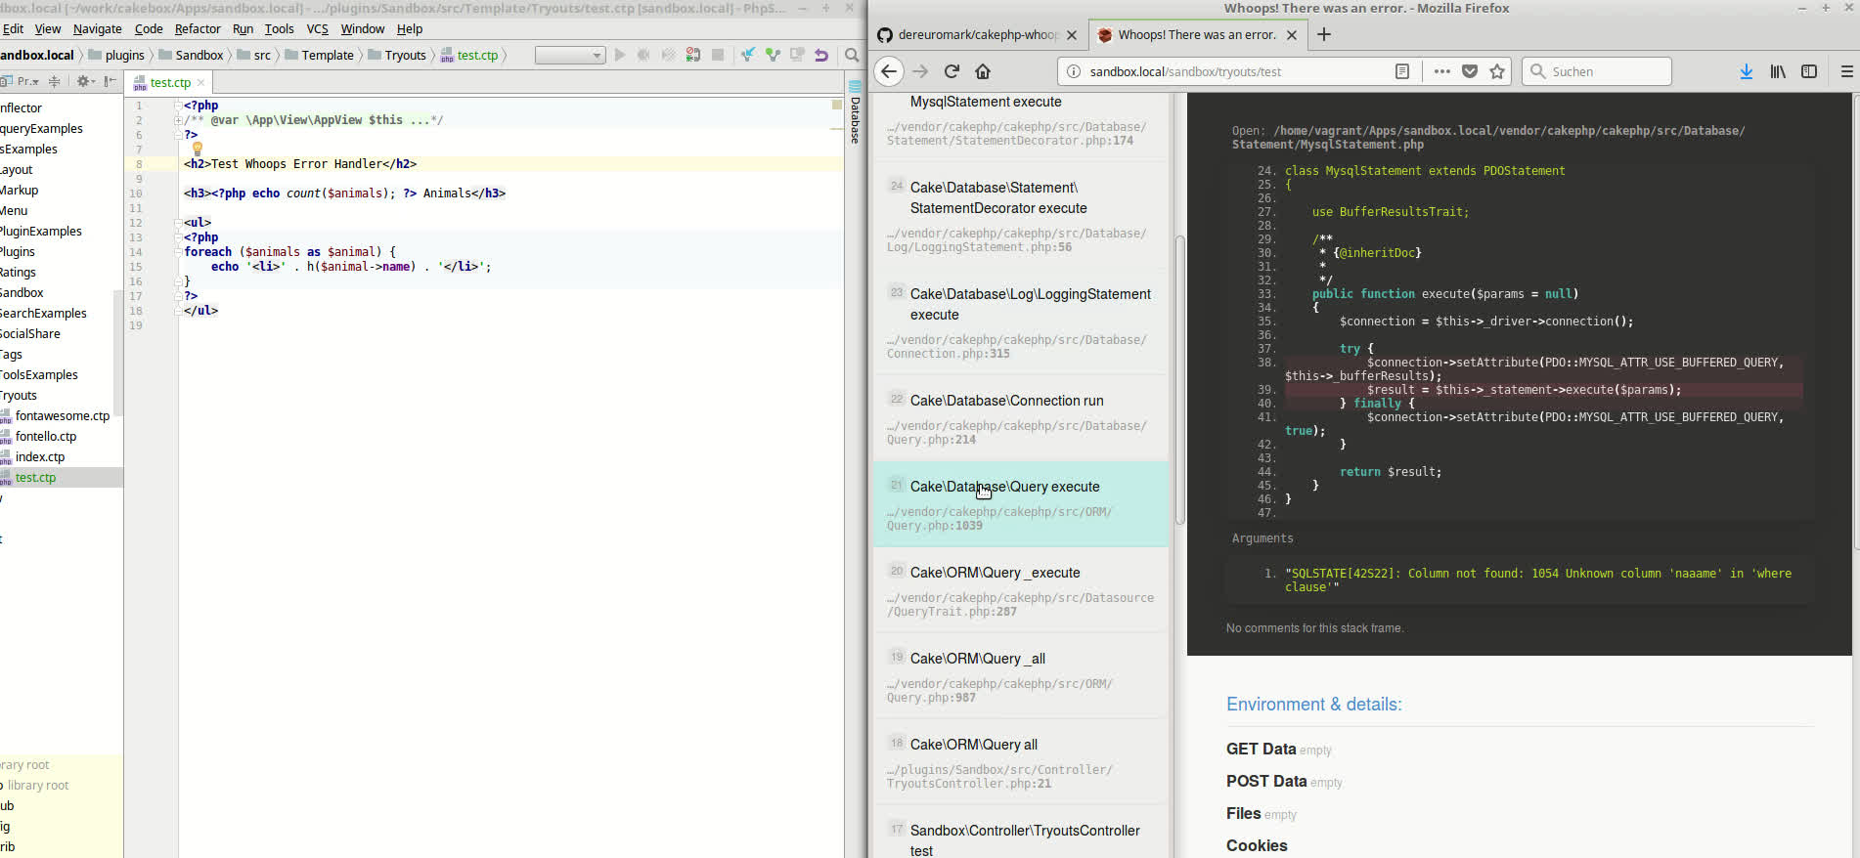Switch to the dereuromark/cakephp-whoops tab
1860x858 pixels.
click(x=976, y=35)
